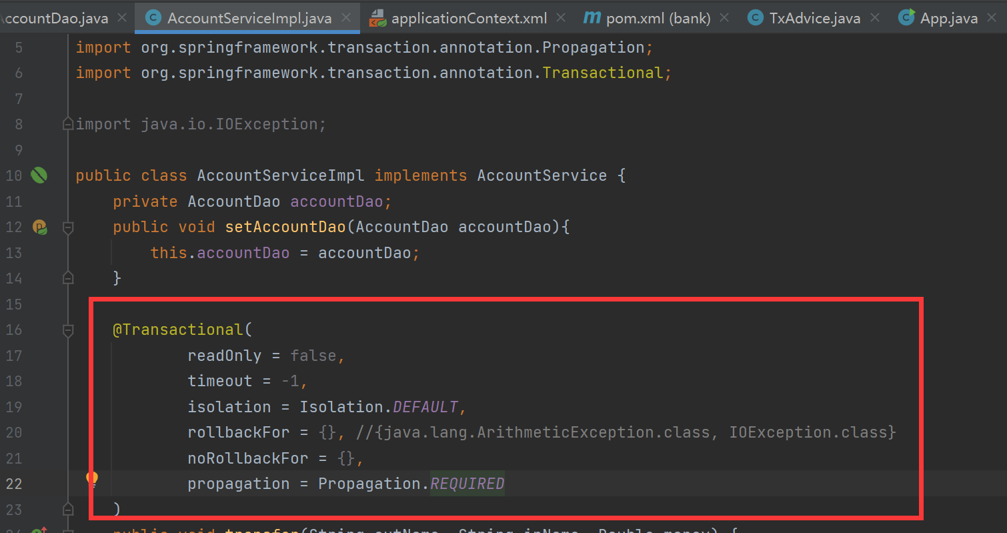
Task: Close the App.java tab
Action: pyautogui.click(x=992, y=18)
